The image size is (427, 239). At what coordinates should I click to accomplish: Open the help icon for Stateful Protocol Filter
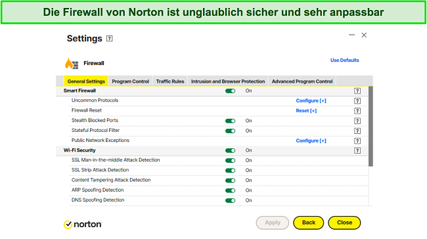click(x=357, y=131)
